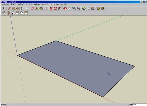Get current view from Google Earth
Viewport: 147px width, 106px height.
pyautogui.click(x=84, y=9)
